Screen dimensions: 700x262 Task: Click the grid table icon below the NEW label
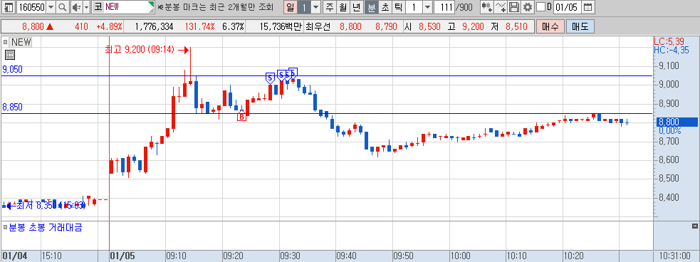pyautogui.click(x=10, y=55)
